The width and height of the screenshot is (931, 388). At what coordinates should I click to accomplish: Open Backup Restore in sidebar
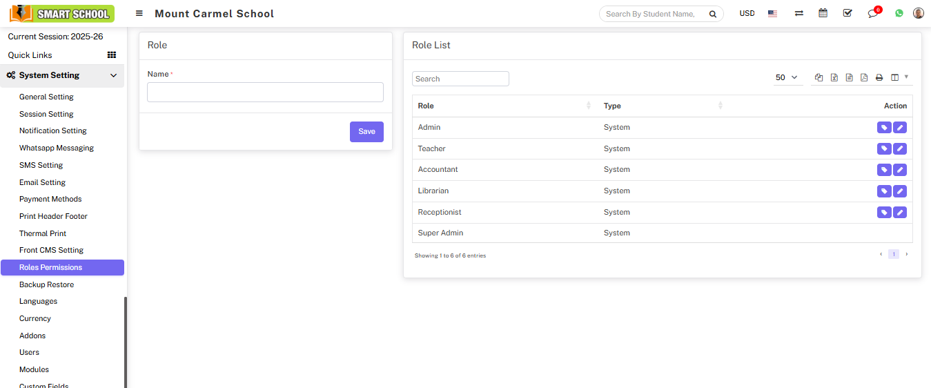(x=46, y=284)
